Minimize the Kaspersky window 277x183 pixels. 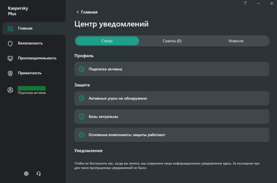click(x=259, y=3)
